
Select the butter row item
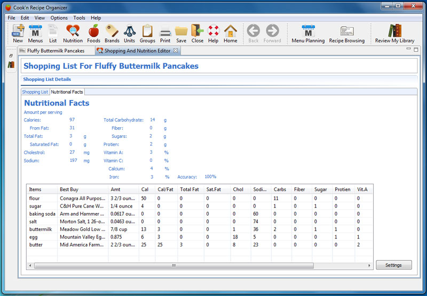(x=36, y=245)
